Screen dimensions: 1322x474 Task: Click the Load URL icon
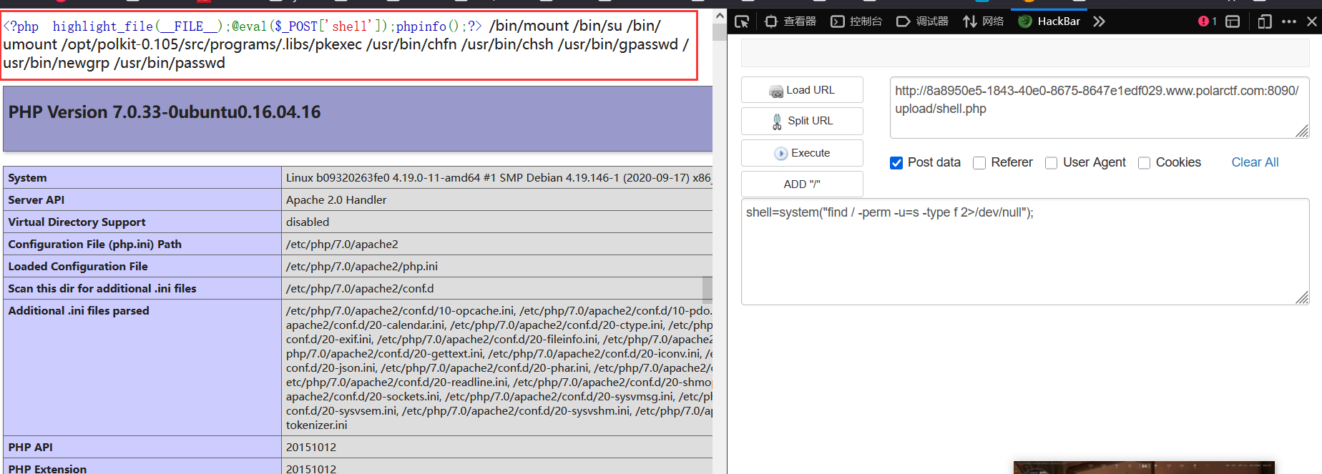coord(776,91)
